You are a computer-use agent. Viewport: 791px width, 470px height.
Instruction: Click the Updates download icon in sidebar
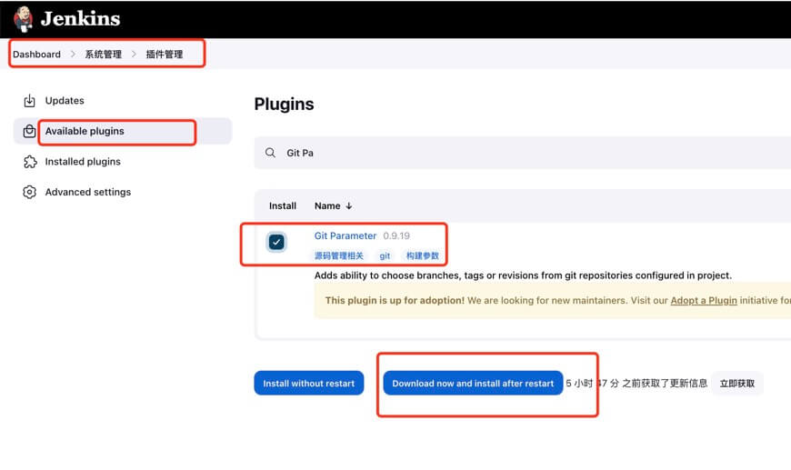[x=30, y=101]
